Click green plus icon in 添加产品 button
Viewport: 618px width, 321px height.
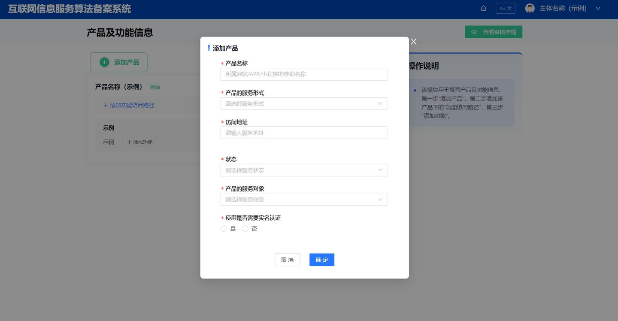pos(104,62)
